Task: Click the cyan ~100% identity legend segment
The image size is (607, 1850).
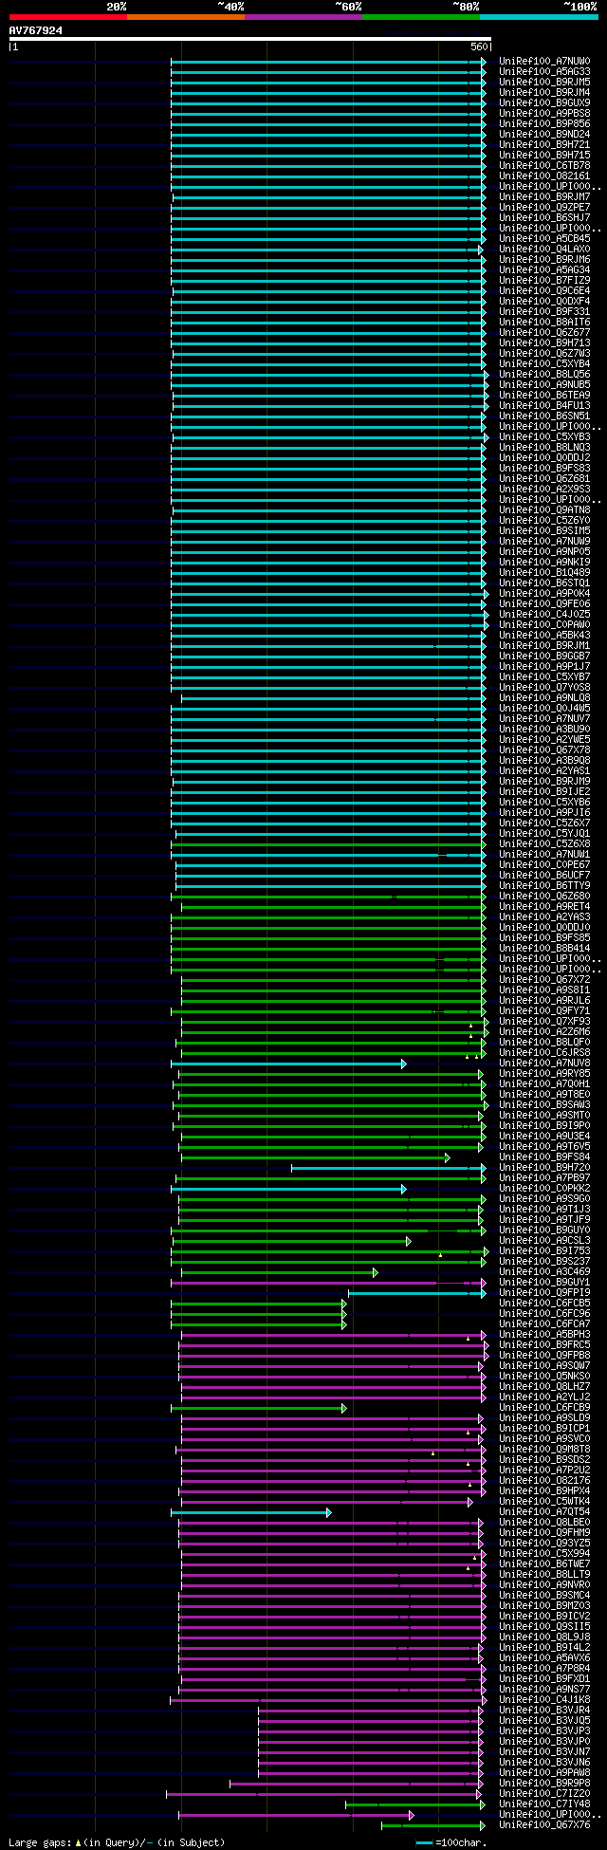Action: pyautogui.click(x=539, y=17)
